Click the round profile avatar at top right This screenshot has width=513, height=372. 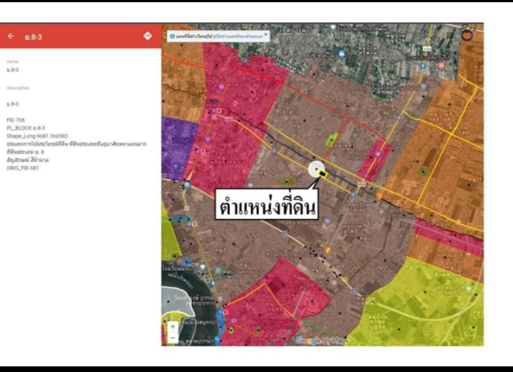tap(467, 34)
